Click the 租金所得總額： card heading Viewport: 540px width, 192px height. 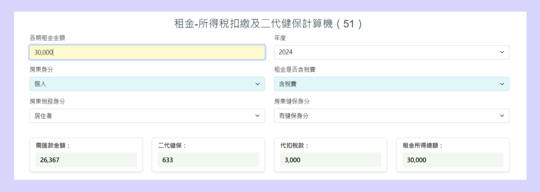[422, 146]
